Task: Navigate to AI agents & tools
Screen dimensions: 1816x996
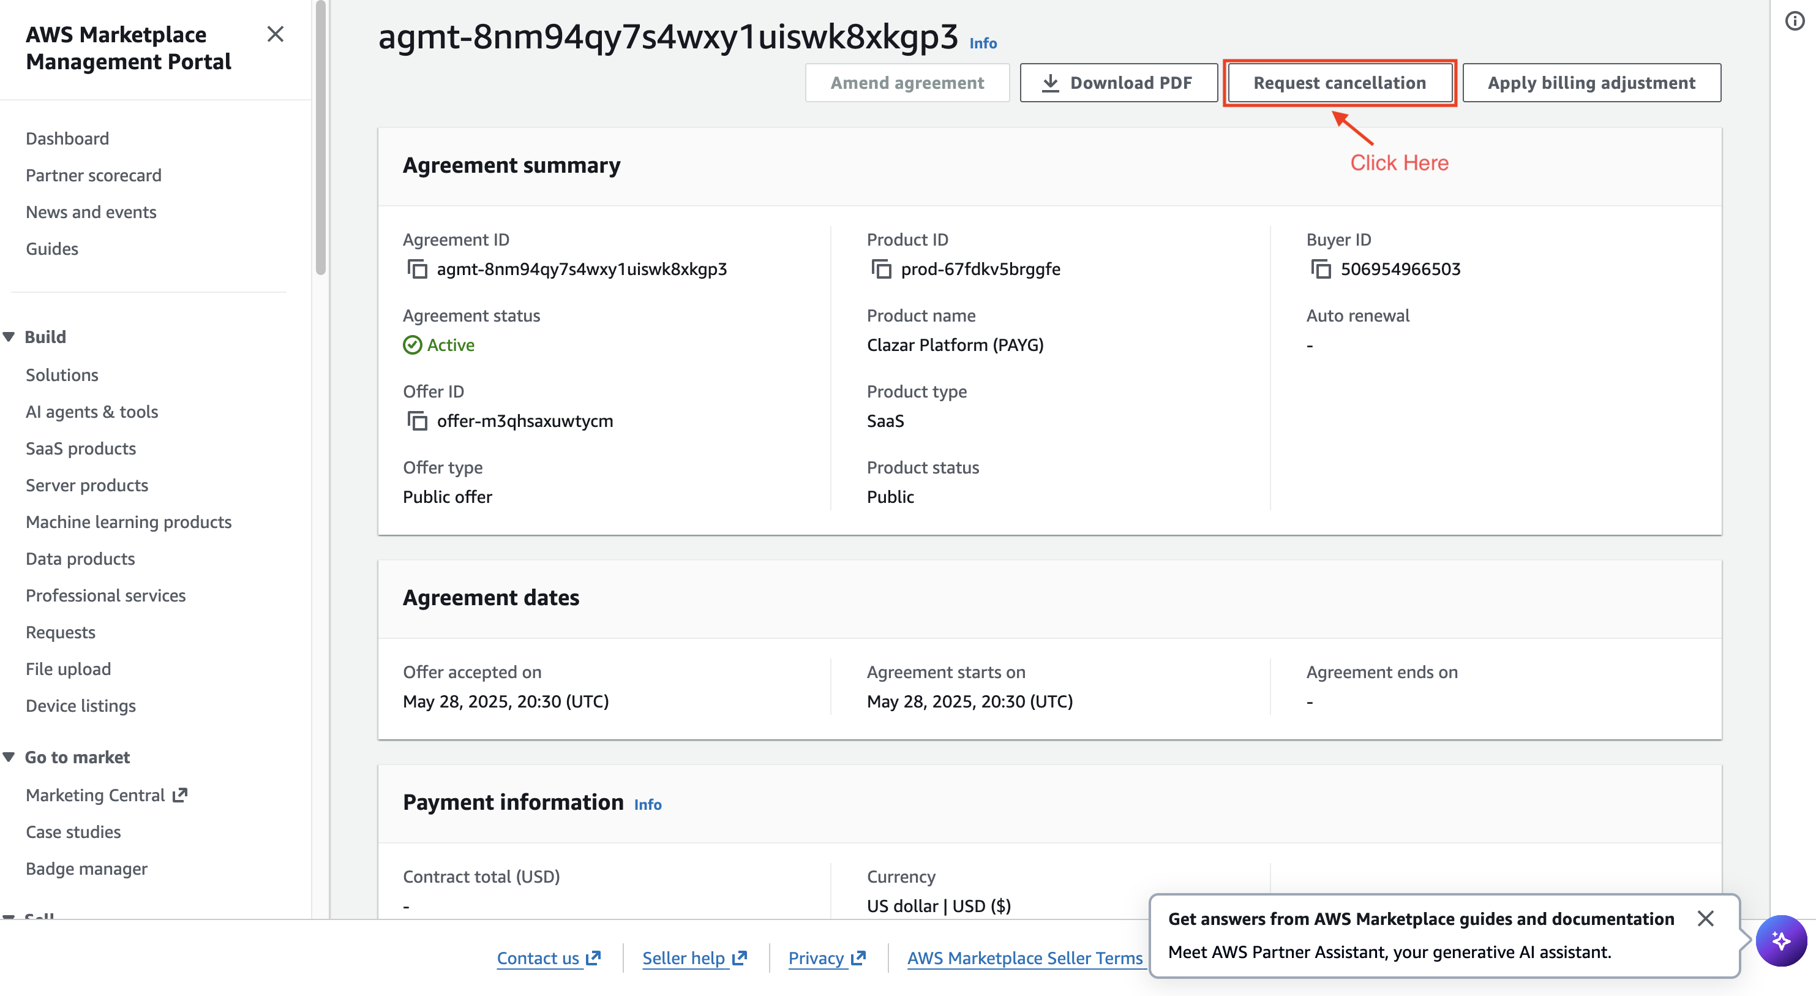Action: [92, 411]
